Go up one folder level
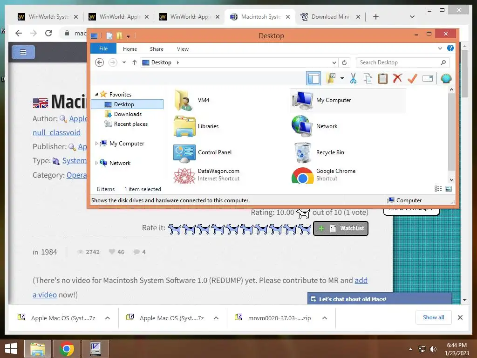 pos(135,62)
